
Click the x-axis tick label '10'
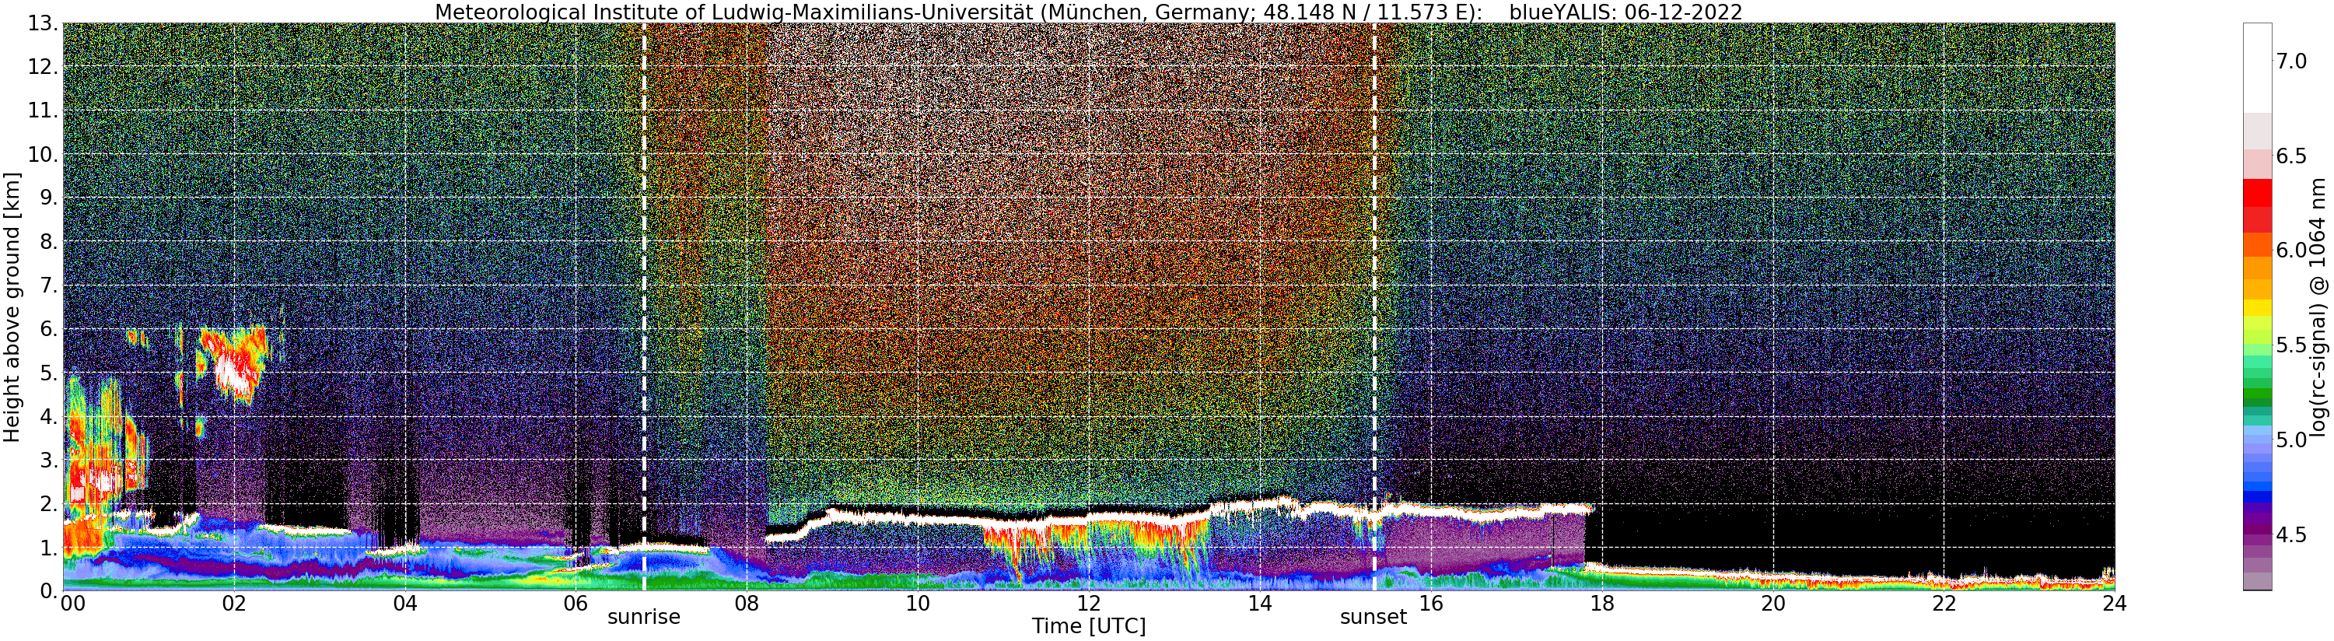918,603
